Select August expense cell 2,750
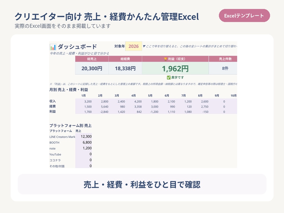Image resolution: width=284 pixels, height=213 pixels. click(x=205, y=107)
